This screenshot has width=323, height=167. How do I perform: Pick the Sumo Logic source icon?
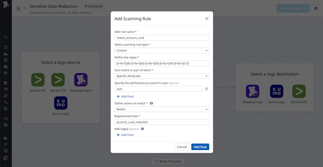tap(61, 103)
